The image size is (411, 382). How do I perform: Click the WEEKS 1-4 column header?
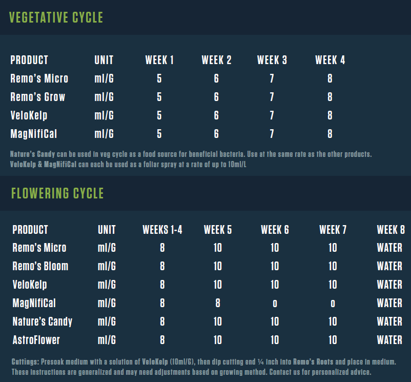pyautogui.click(x=162, y=229)
